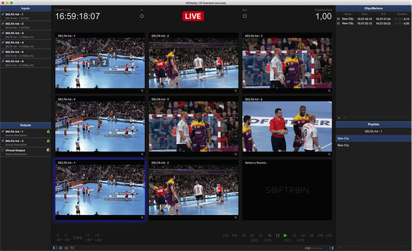
Task: Click the plus icon to add a clip
Action: (x=339, y=118)
